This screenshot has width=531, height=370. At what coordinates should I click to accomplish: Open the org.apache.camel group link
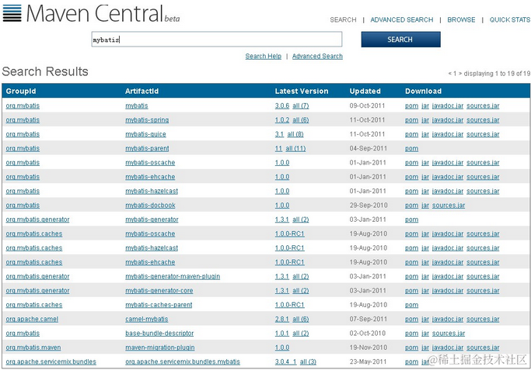click(32, 319)
